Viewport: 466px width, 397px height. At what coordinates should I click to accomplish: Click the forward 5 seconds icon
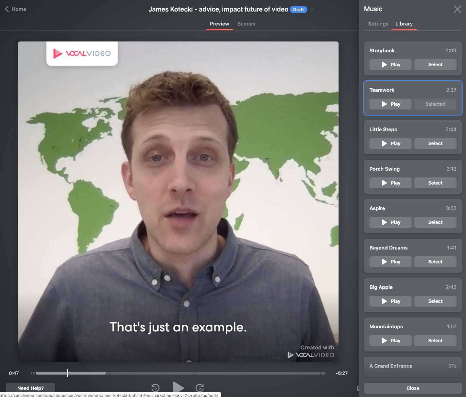200,387
